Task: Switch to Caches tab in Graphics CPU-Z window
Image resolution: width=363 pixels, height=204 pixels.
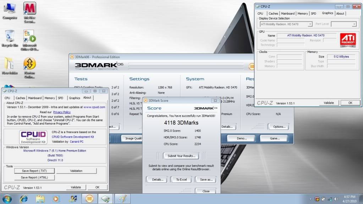Action: pos(273,13)
